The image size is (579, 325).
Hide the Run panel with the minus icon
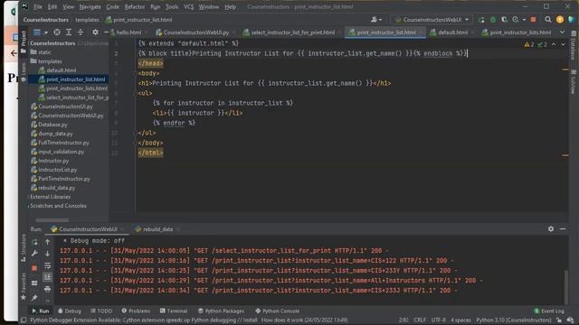[563, 228]
